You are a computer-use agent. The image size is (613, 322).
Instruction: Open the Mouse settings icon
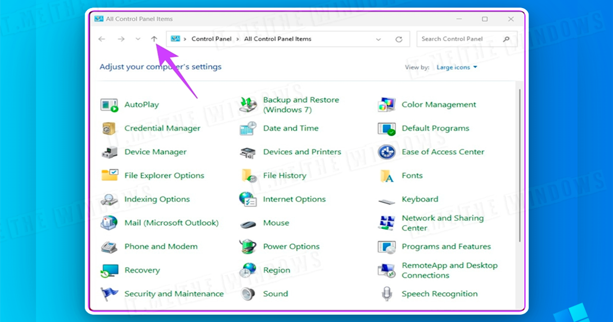pos(248,223)
